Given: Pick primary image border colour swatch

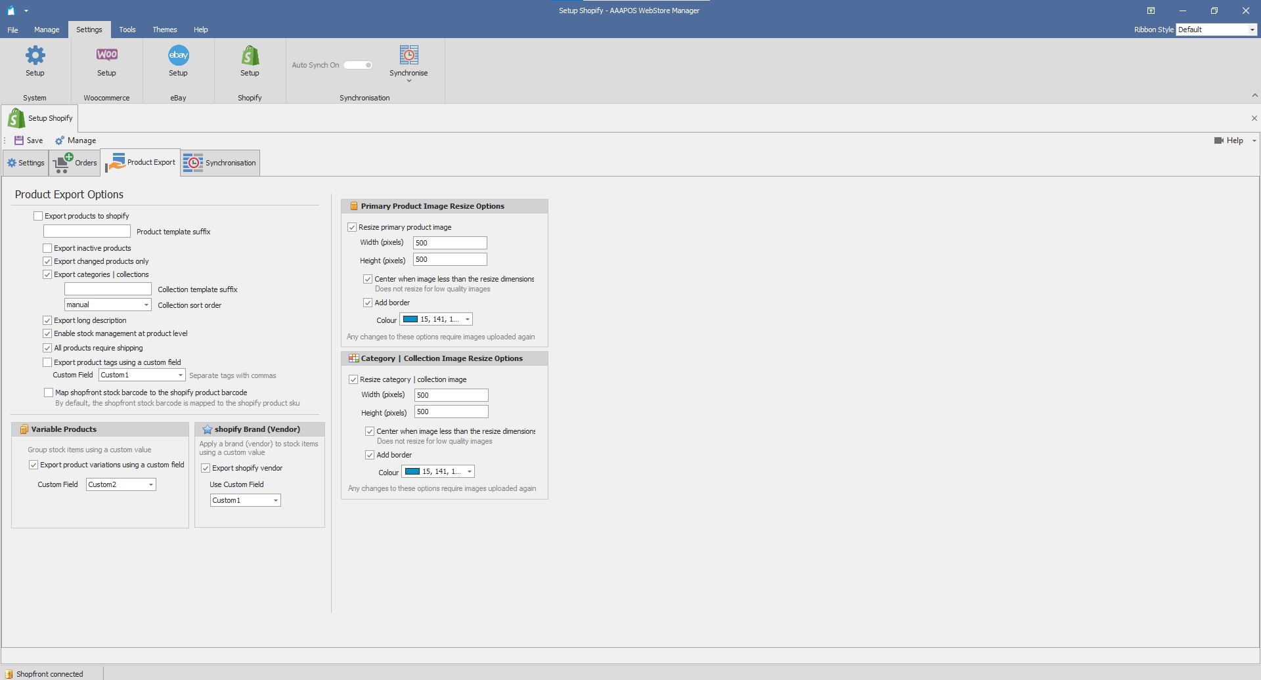Looking at the screenshot, I should pos(410,320).
